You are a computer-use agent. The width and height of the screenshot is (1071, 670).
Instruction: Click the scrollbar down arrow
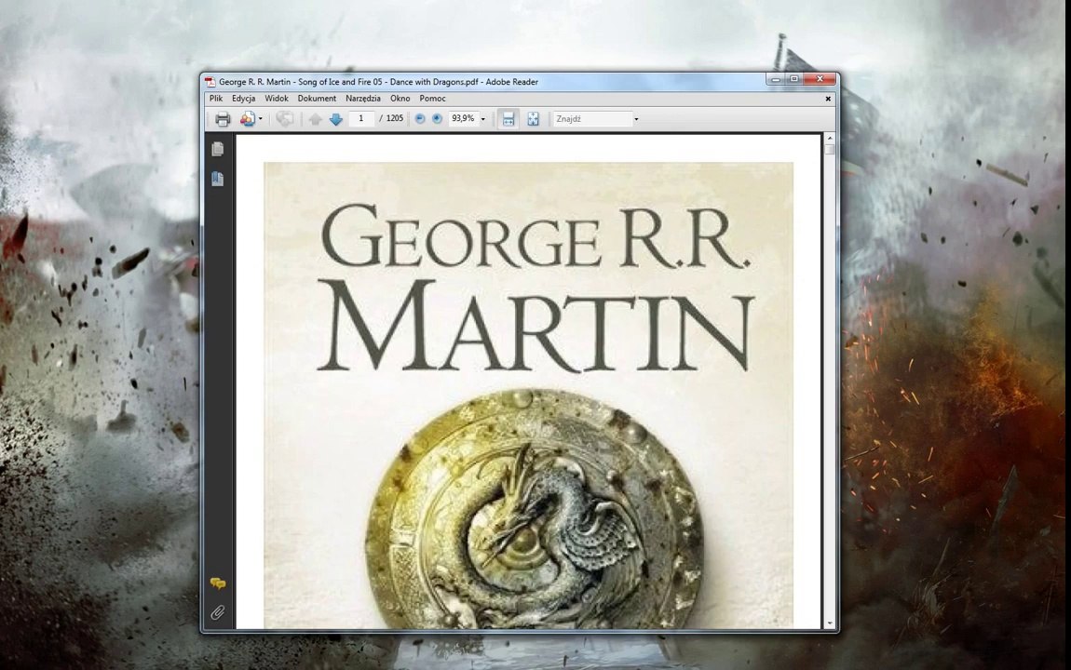tap(830, 623)
